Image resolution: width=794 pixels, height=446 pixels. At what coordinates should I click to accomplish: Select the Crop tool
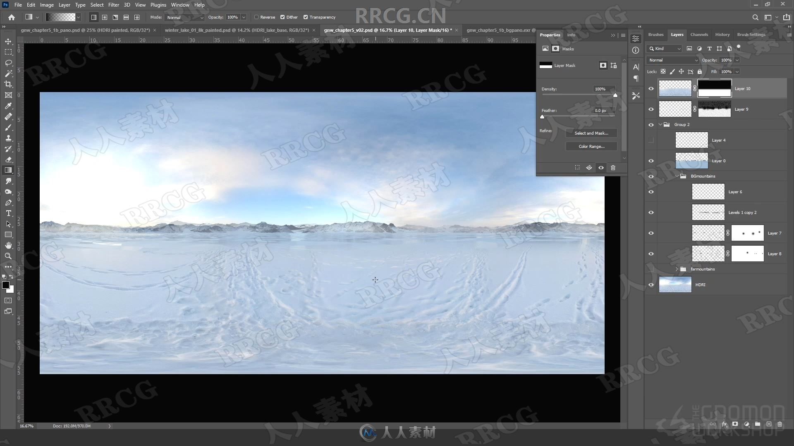pos(8,84)
